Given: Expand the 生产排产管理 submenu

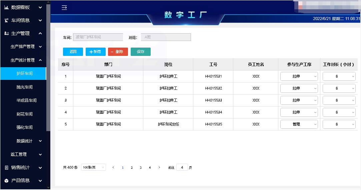Looking at the screenshot, I should coord(26,47).
